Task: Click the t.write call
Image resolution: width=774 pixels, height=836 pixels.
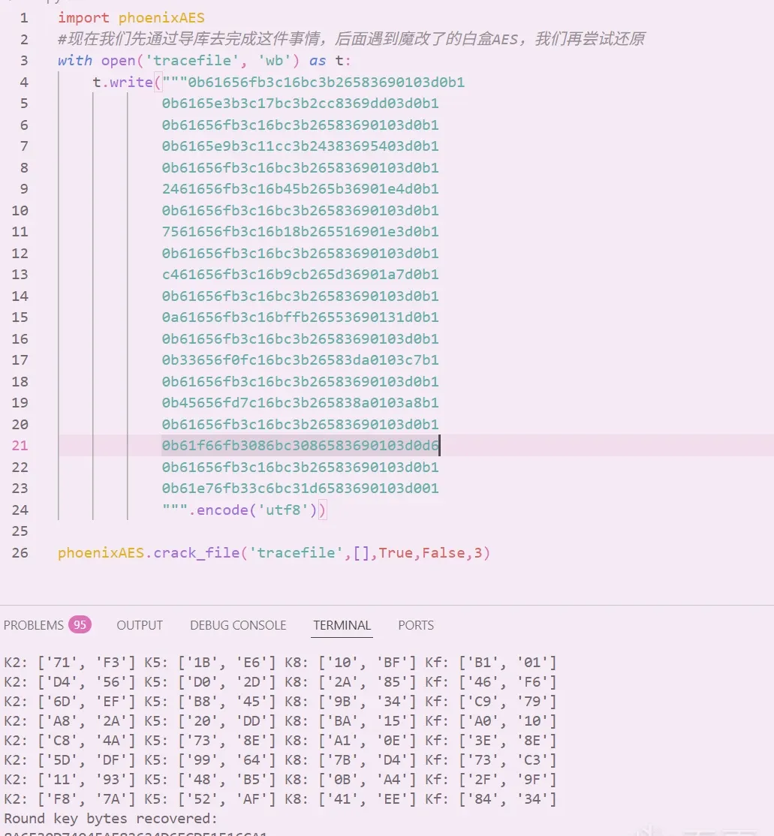Action: click(x=122, y=82)
